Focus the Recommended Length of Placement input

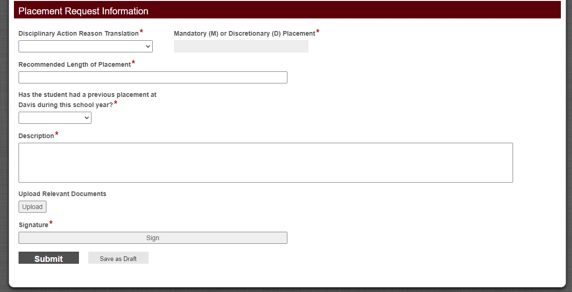[152, 77]
